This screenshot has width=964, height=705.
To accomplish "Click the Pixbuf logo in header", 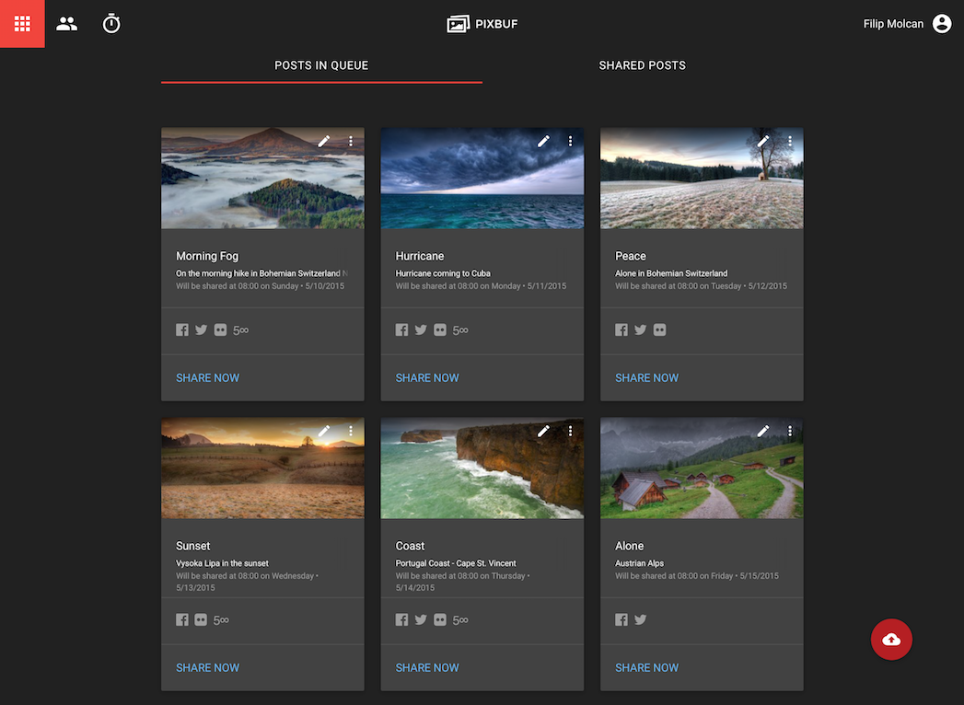I will 482,24.
